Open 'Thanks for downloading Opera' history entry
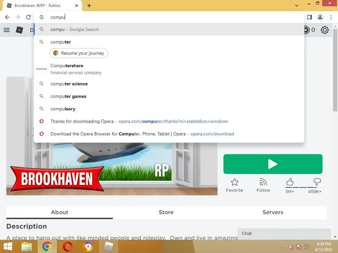 click(x=169, y=121)
